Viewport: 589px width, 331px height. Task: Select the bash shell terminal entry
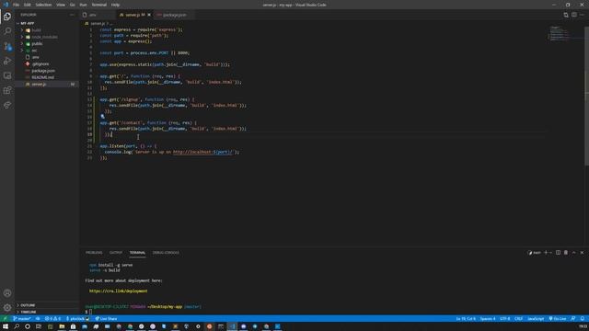tap(534, 253)
